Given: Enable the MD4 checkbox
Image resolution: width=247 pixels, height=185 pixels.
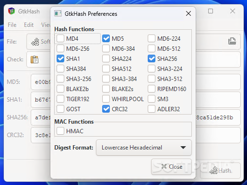Looking at the screenshot, I should 60,38.
